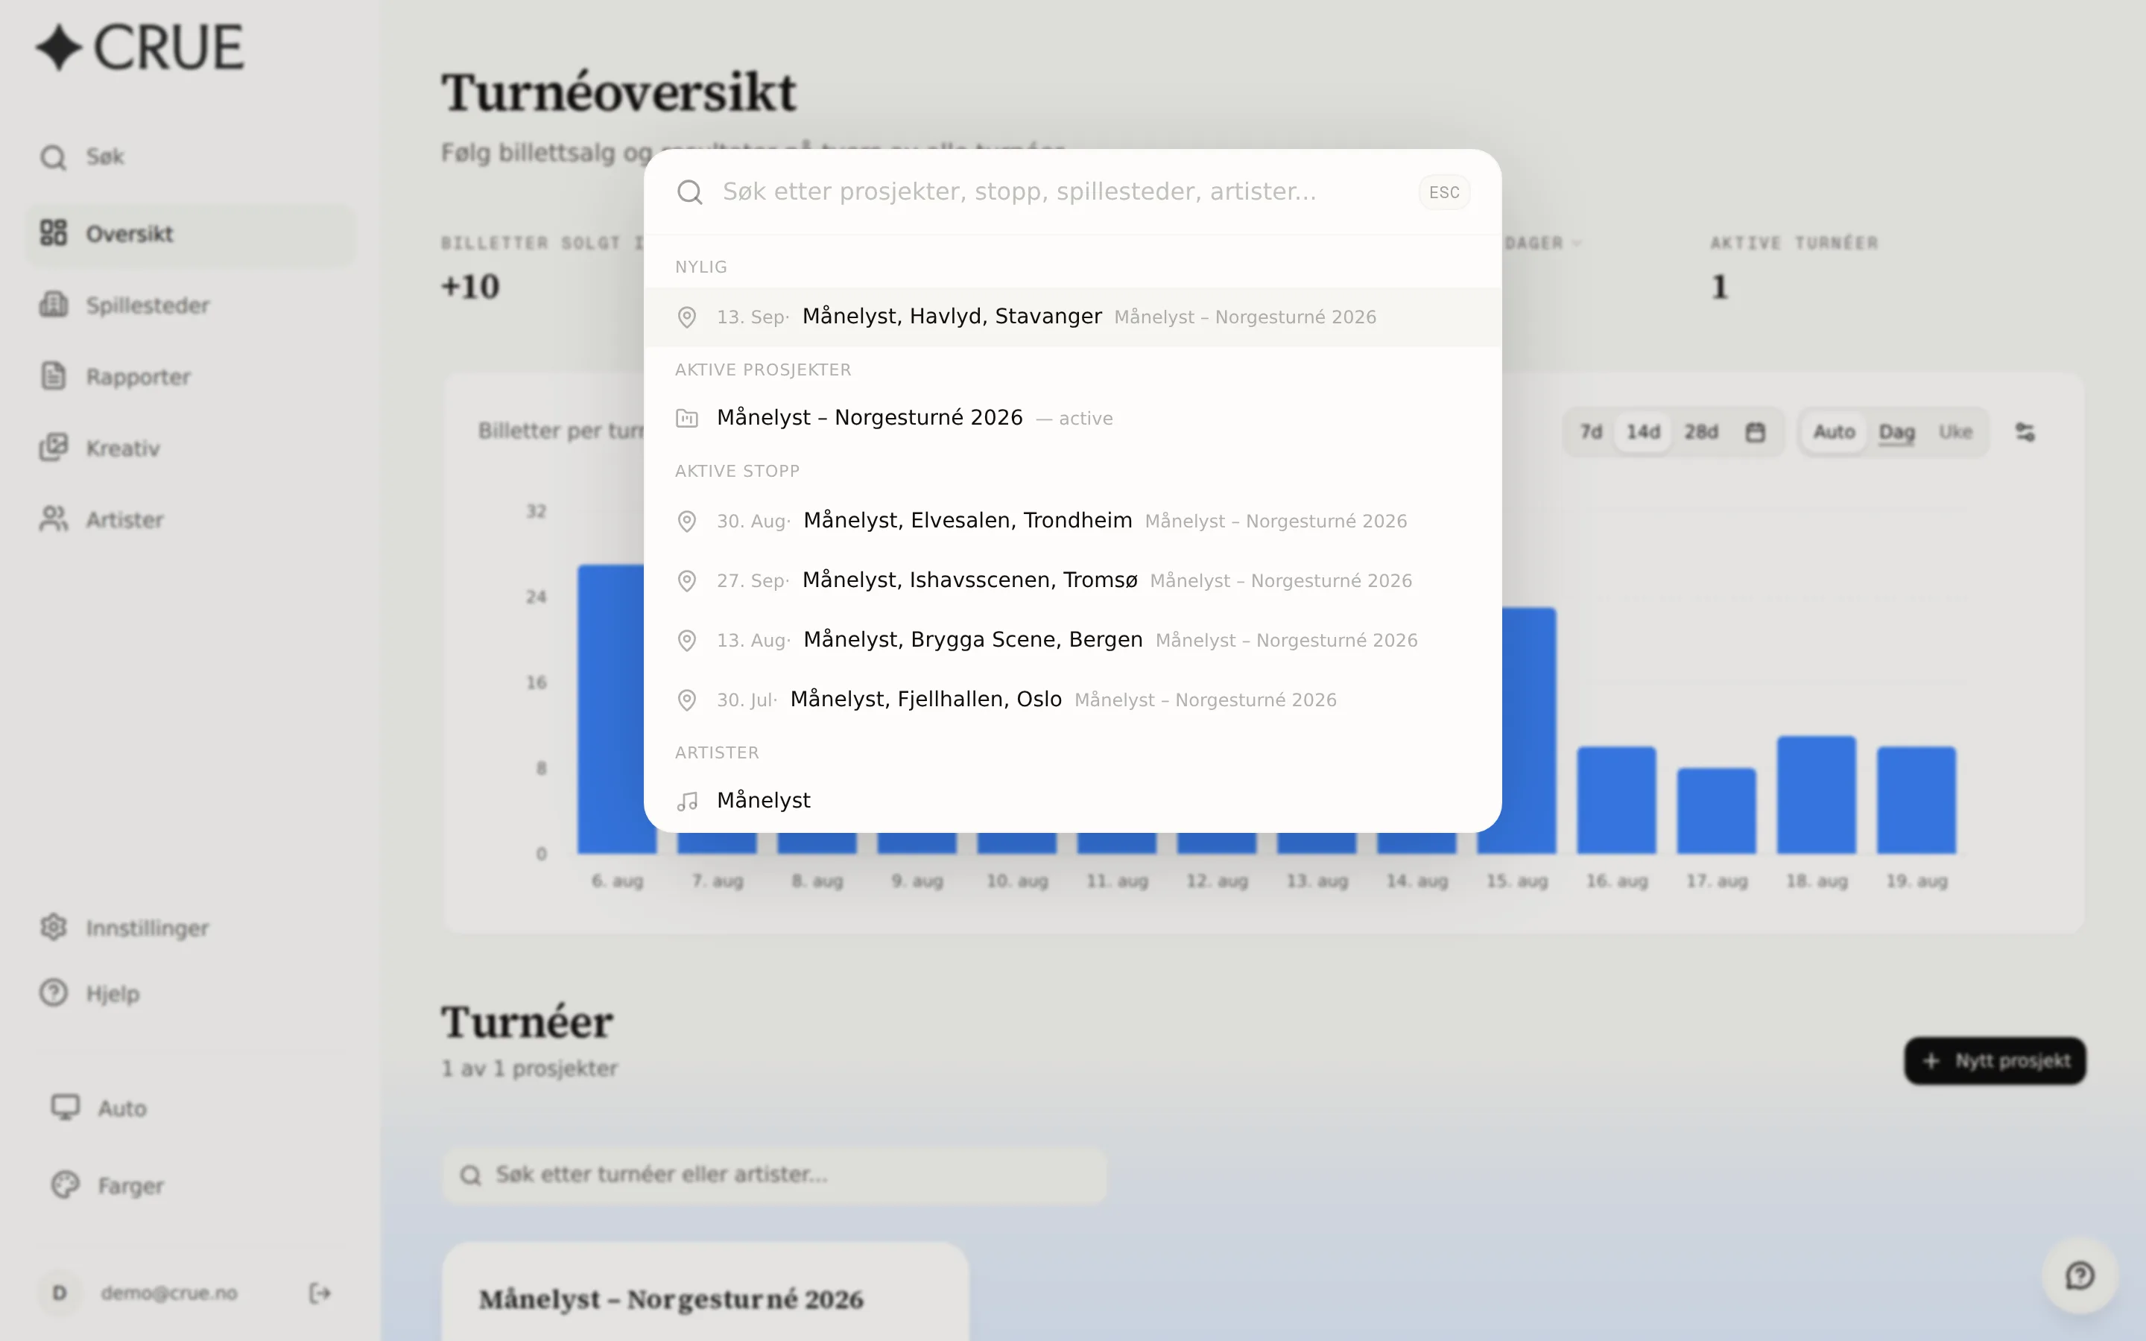This screenshot has height=1341, width=2146.
Task: Switch chart grouping to Auto
Action: click(1834, 432)
